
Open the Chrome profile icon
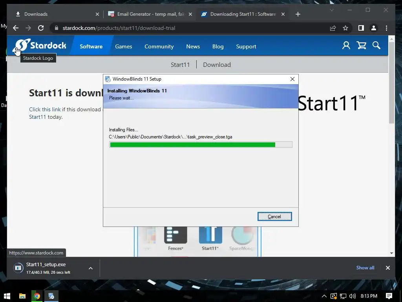pos(374,28)
